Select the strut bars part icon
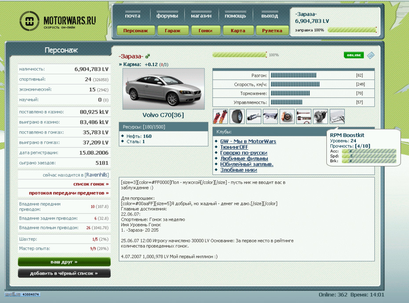This screenshot has width=409, height=303. tap(304, 116)
